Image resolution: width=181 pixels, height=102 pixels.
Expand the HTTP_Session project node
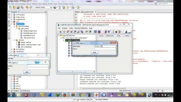12,15
